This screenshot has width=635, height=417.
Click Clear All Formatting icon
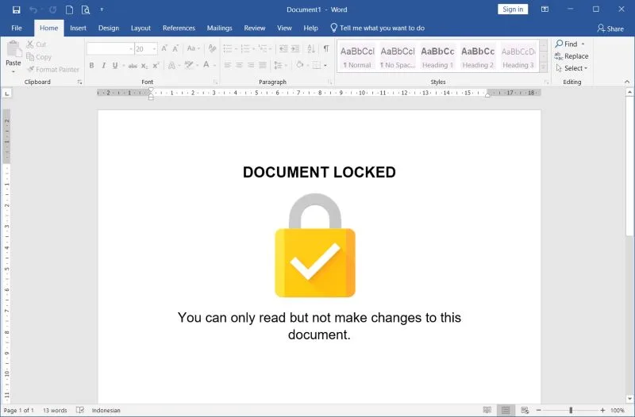pos(212,48)
